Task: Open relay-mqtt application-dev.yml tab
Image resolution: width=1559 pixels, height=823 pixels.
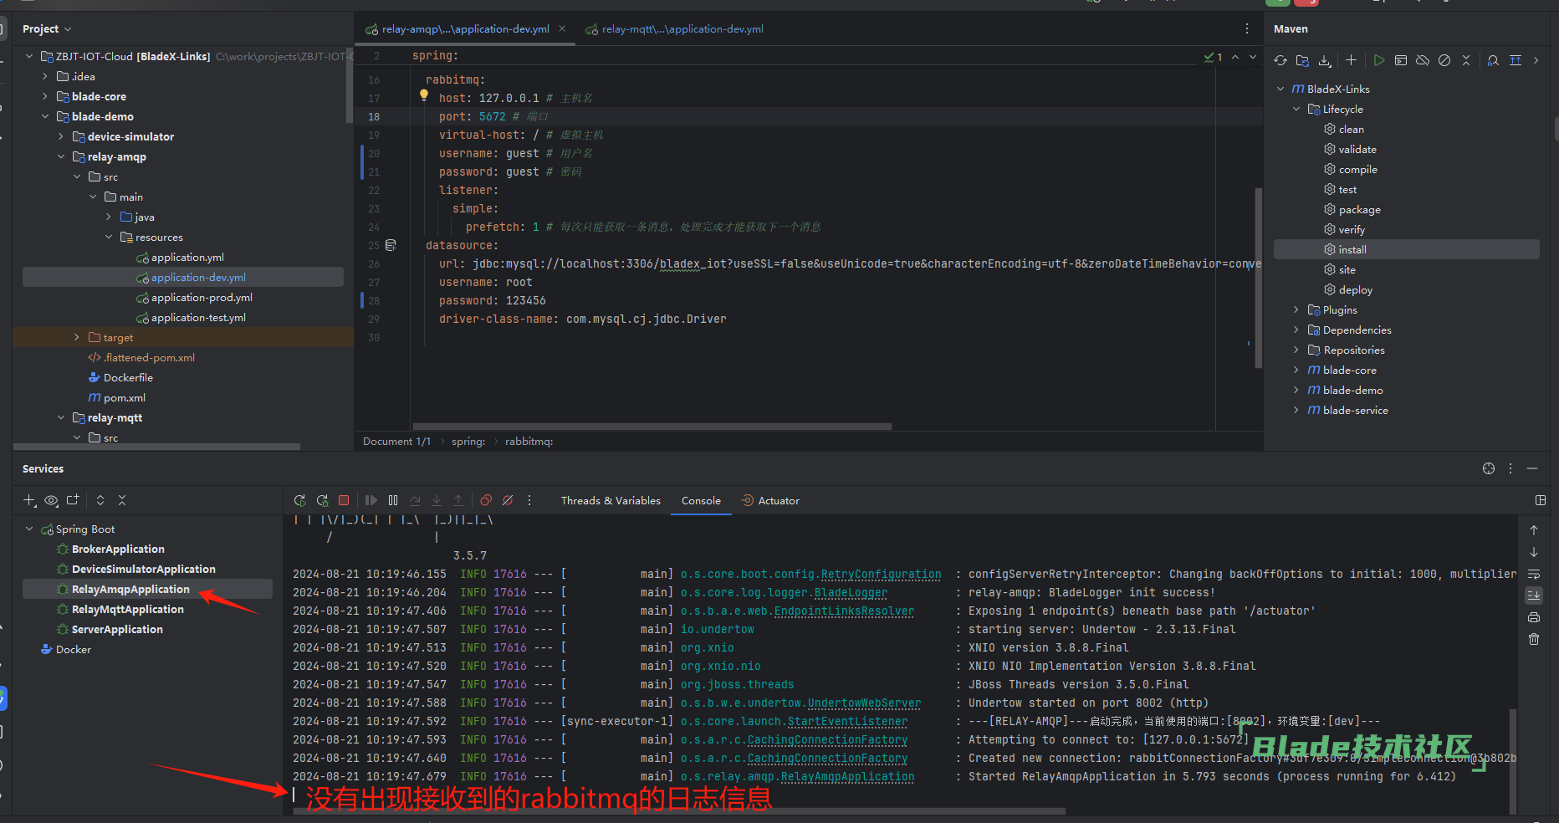Action: tap(674, 28)
